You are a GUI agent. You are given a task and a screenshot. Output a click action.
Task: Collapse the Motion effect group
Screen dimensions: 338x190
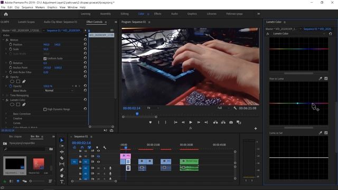pyautogui.click(x=3, y=40)
